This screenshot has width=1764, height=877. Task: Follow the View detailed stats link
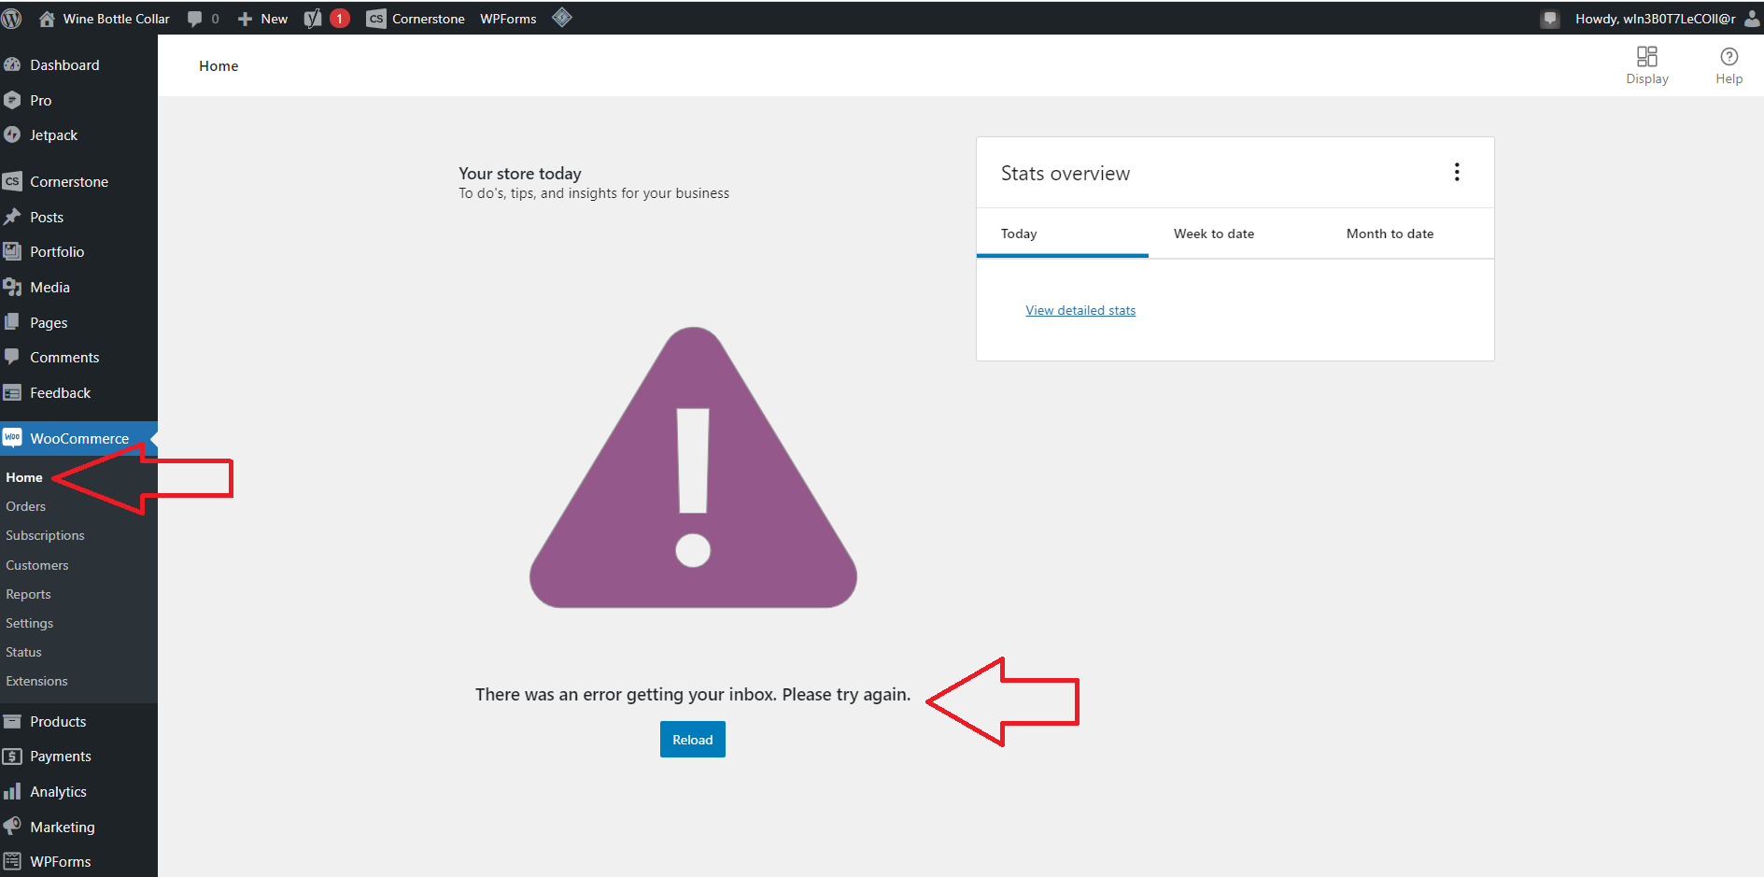1080,310
